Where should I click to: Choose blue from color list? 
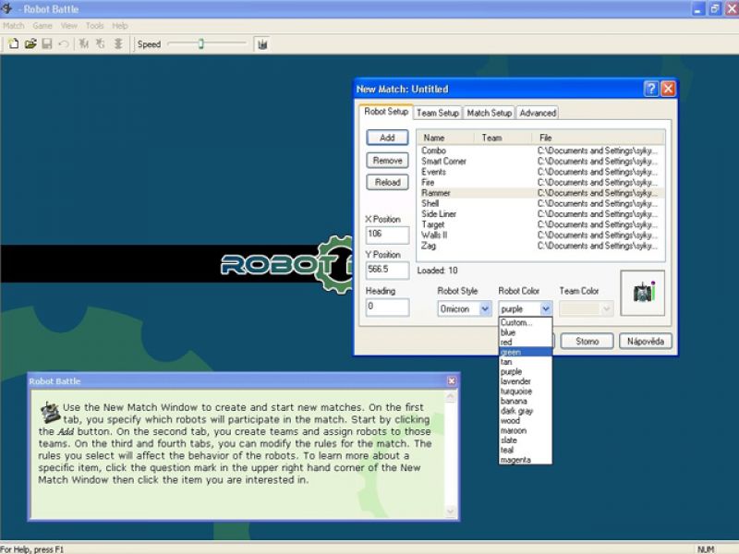coord(525,332)
